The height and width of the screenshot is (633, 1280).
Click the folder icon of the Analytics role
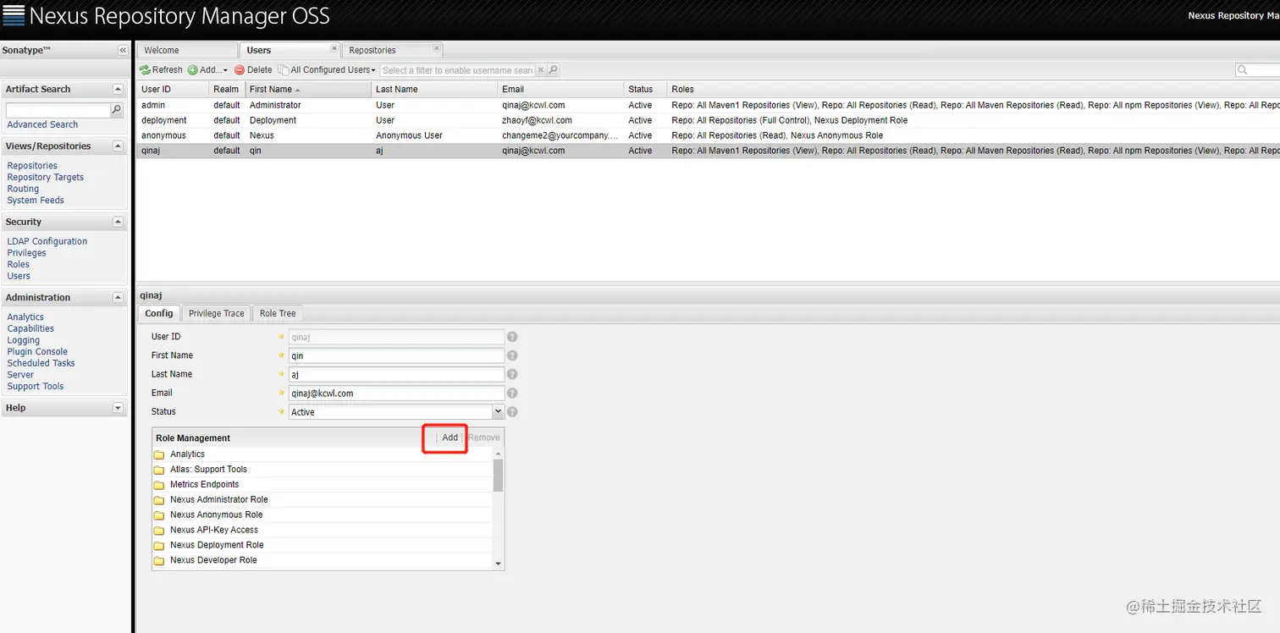coord(158,454)
